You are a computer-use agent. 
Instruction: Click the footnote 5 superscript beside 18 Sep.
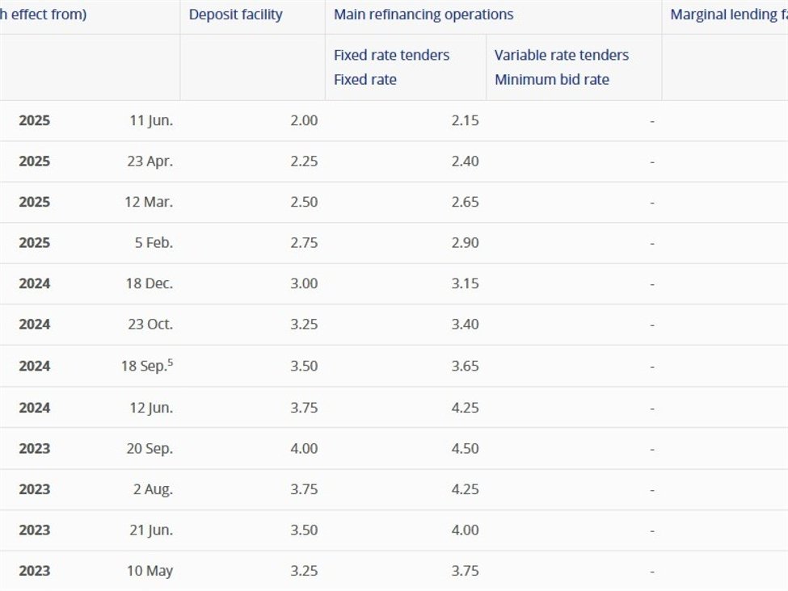(x=171, y=362)
